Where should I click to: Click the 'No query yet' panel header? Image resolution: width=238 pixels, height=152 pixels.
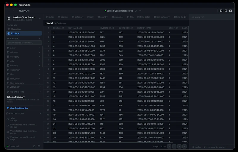197,17
